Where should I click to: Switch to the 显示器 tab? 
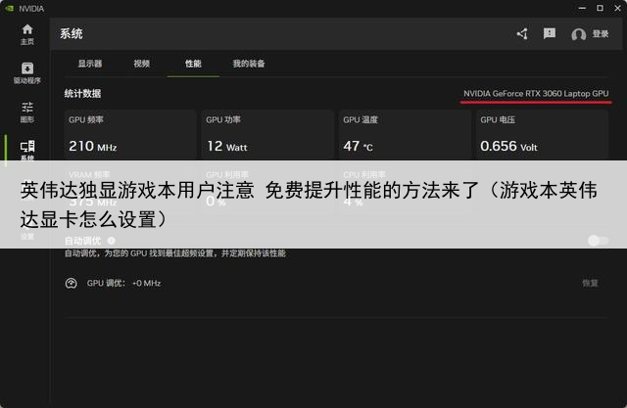pos(90,64)
